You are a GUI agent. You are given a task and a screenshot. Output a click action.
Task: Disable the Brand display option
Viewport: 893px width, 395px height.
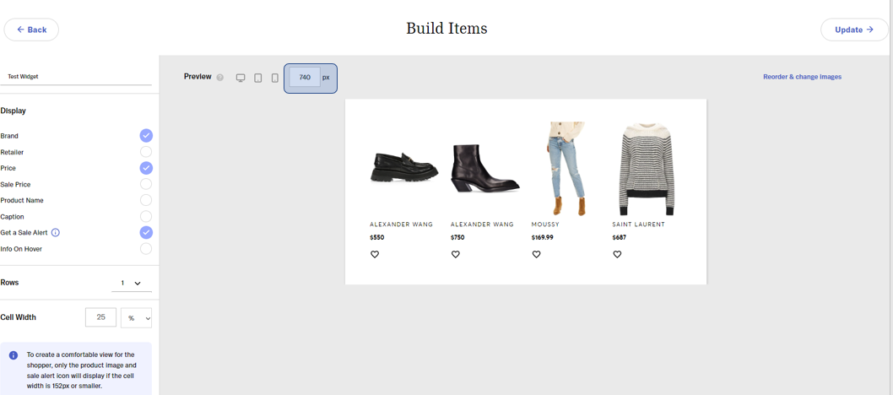146,136
